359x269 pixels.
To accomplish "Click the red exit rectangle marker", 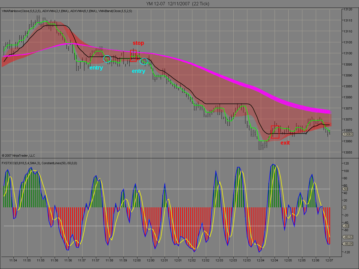I will (x=275, y=132).
